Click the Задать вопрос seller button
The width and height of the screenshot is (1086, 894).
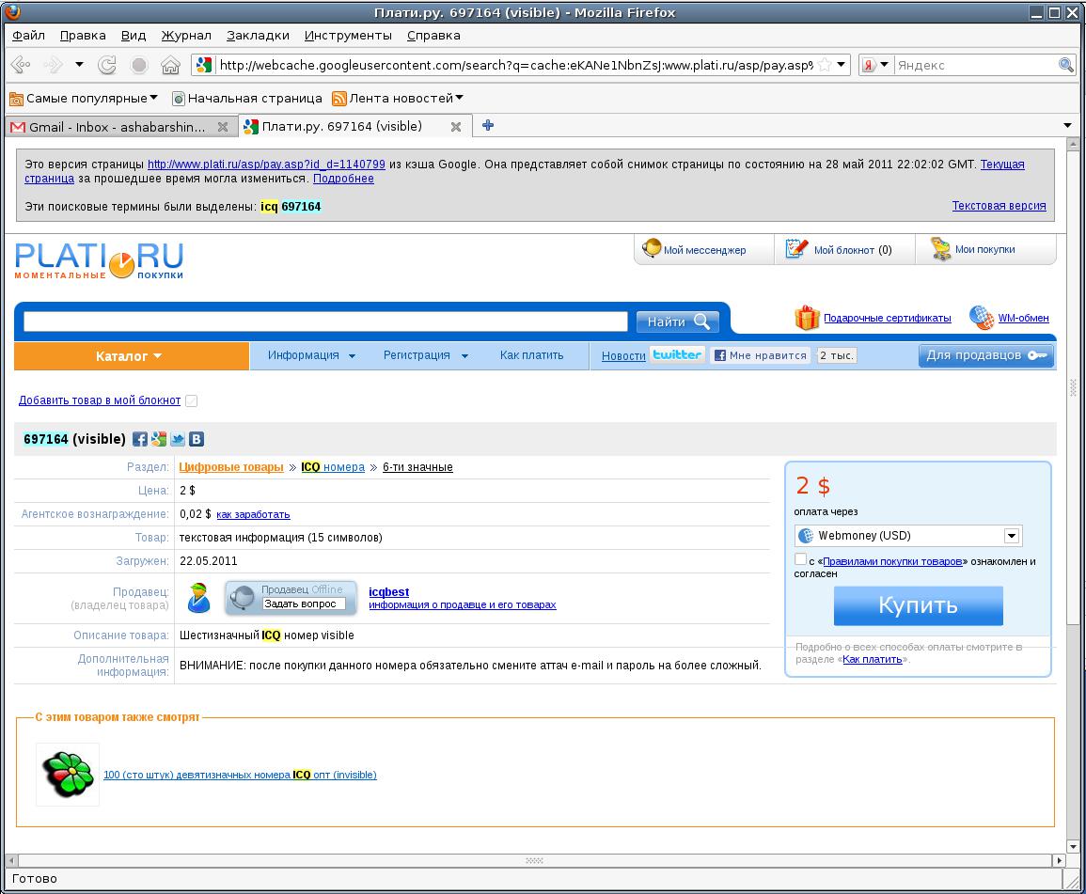coord(304,604)
